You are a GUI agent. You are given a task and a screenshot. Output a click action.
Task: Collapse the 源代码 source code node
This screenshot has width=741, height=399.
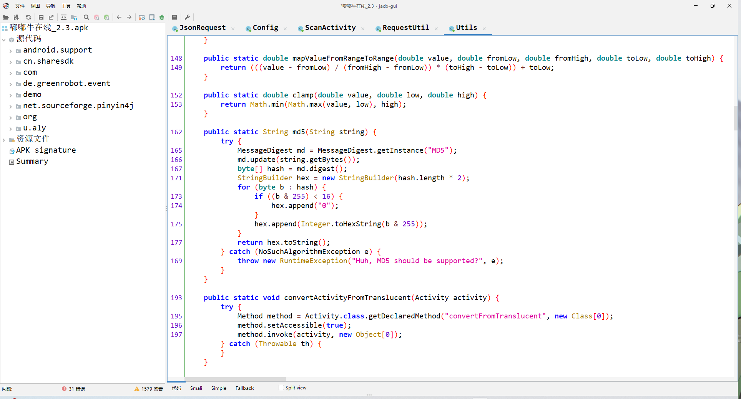point(4,40)
